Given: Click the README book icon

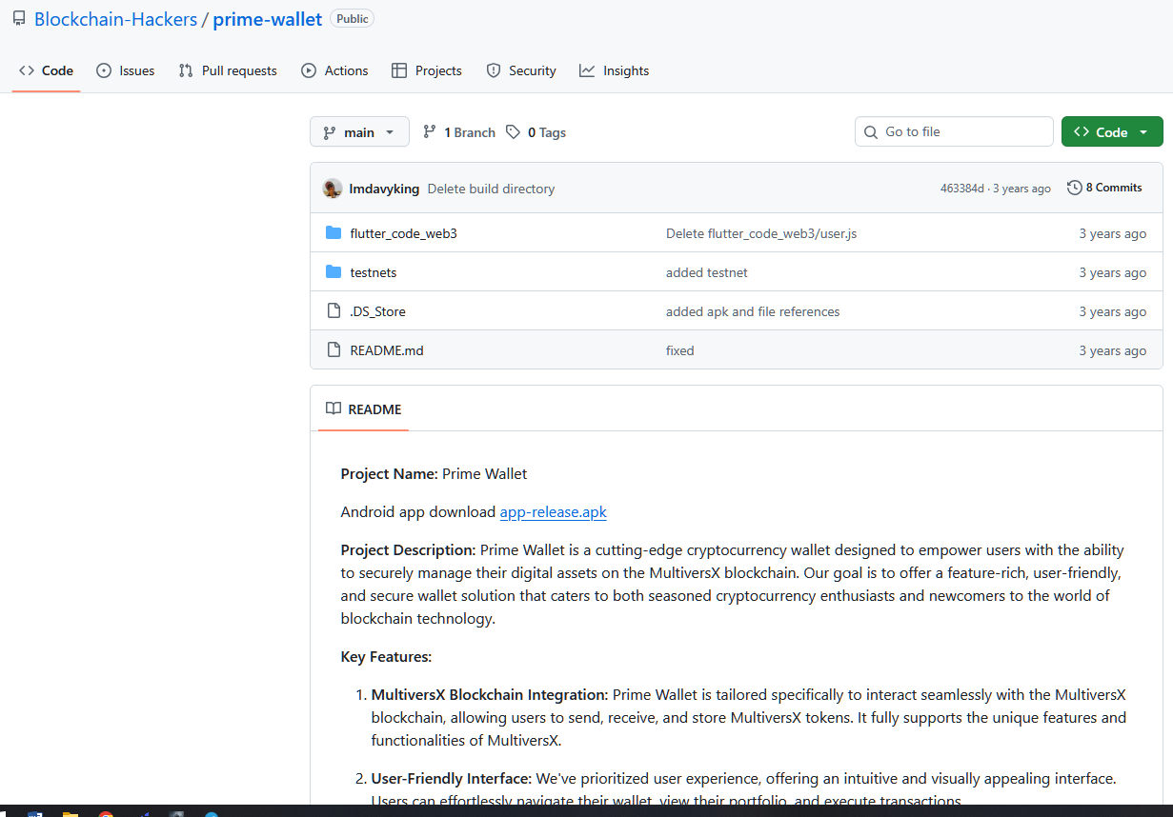Looking at the screenshot, I should click(334, 408).
